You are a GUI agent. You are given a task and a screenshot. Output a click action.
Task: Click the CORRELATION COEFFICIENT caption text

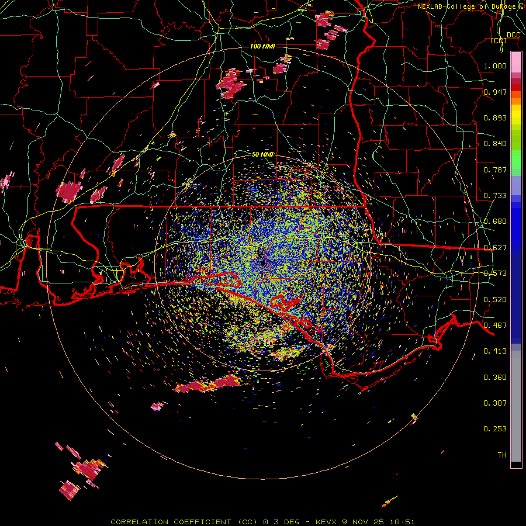pyautogui.click(x=171, y=522)
